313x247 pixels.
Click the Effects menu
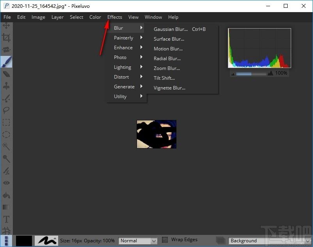click(115, 17)
